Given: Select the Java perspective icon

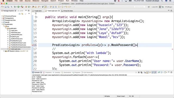Looking at the screenshot, I should click(x=160, y=7).
